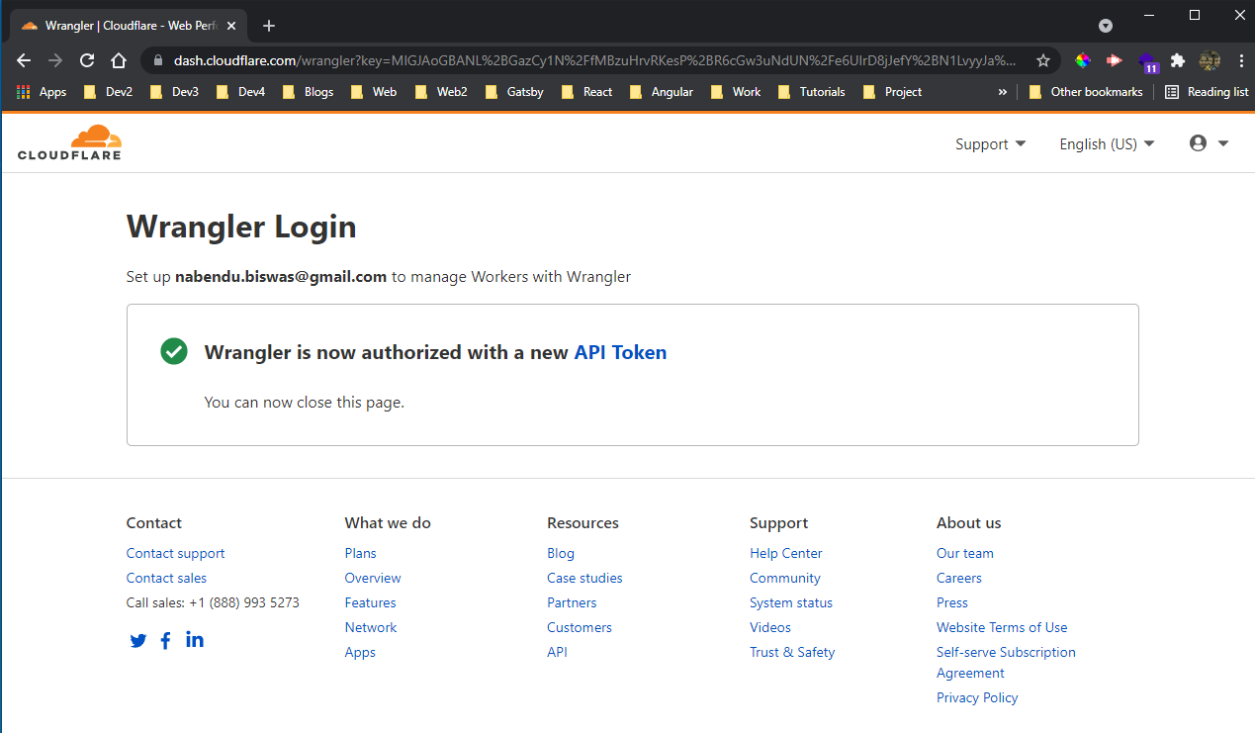This screenshot has height=733, width=1255.
Task: Open the Case studies link
Action: pyautogui.click(x=584, y=578)
